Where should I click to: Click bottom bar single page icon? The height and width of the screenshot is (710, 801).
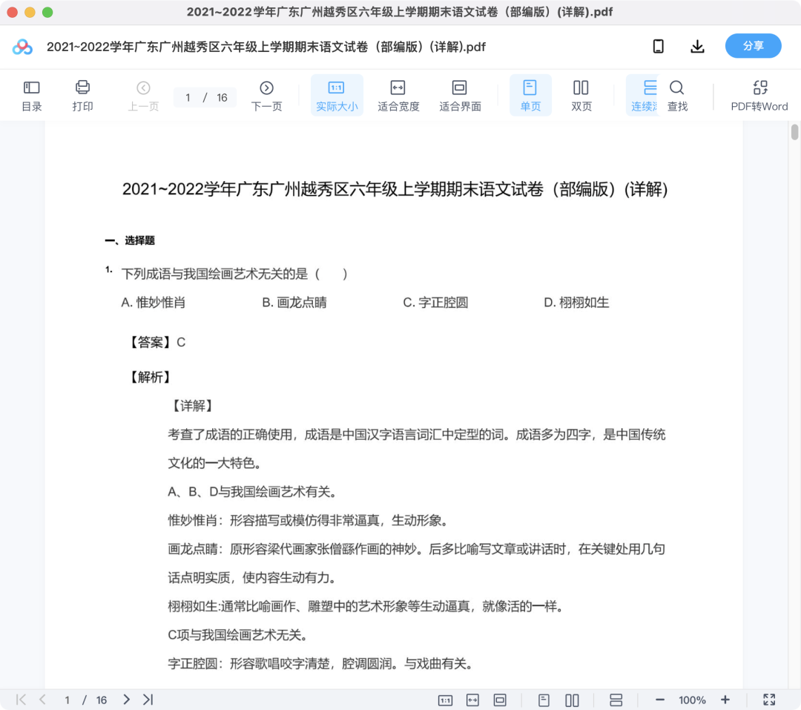point(544,700)
